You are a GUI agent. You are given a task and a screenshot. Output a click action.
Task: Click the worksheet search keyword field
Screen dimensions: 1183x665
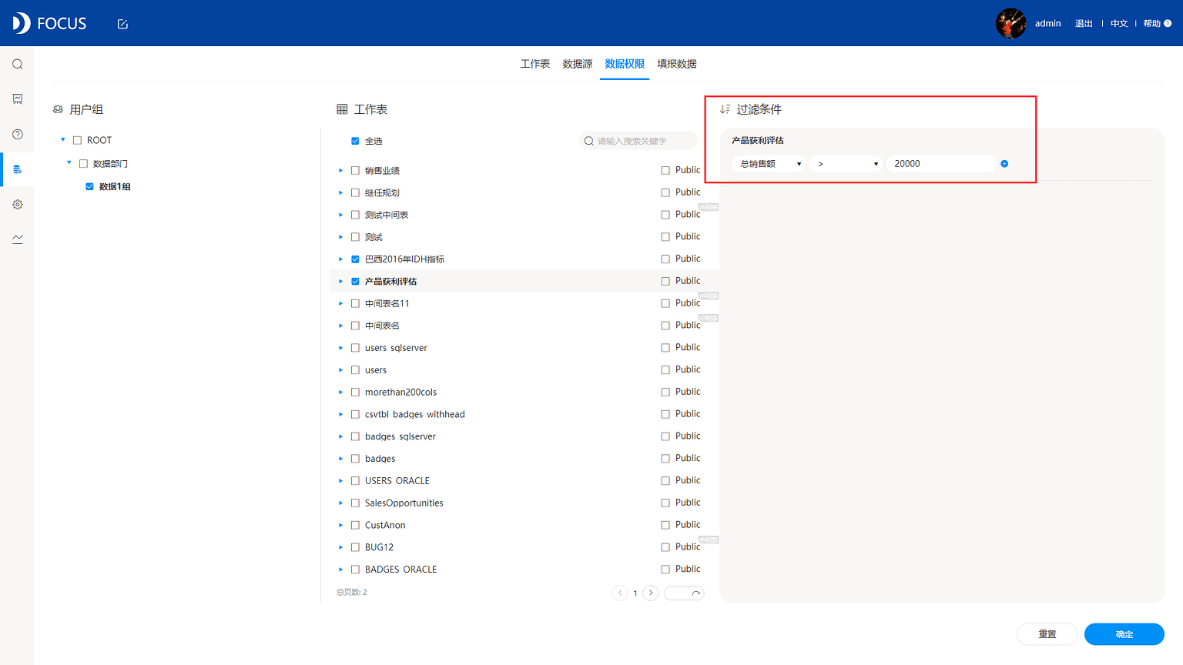point(638,141)
